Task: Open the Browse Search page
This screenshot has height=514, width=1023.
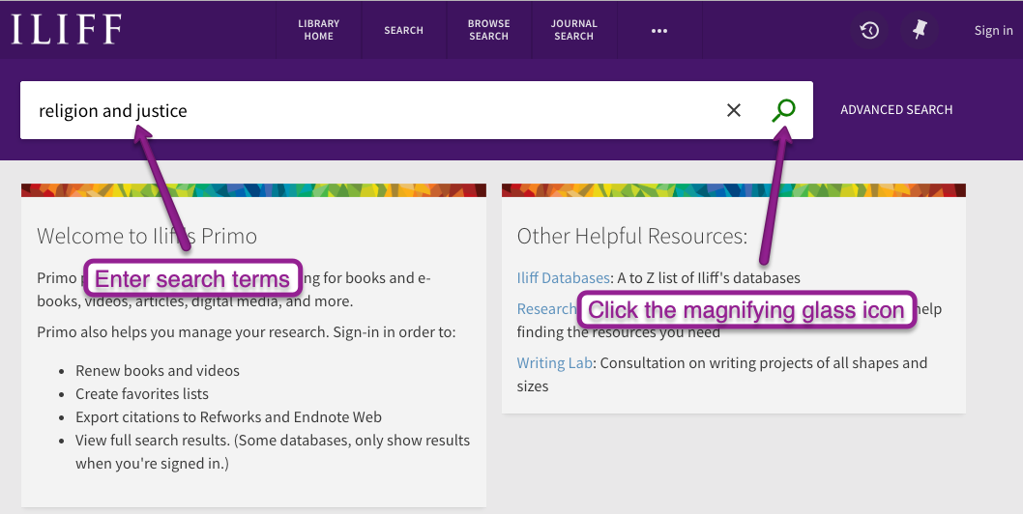Action: pos(488,30)
